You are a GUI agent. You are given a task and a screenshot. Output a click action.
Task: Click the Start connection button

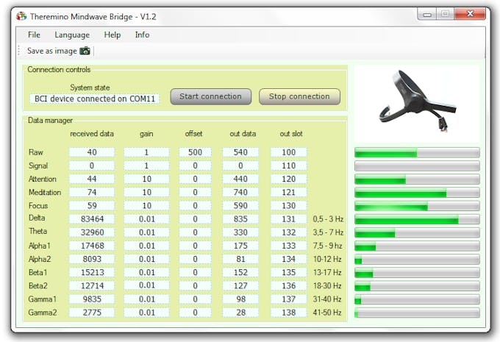click(211, 96)
